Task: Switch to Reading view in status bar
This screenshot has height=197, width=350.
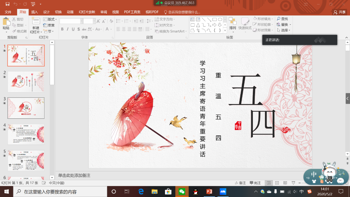Action: (x=285, y=183)
